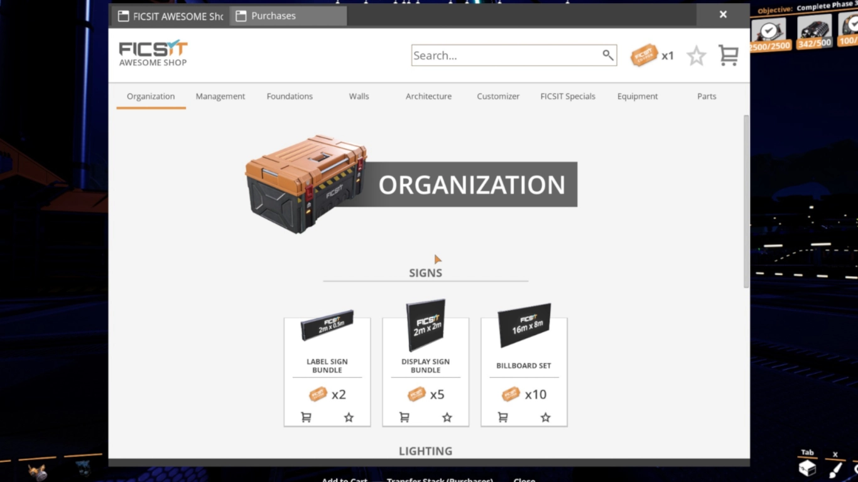Image resolution: width=858 pixels, height=482 pixels.
Task: Add Label Sign Bundle to cart
Action: 306,417
